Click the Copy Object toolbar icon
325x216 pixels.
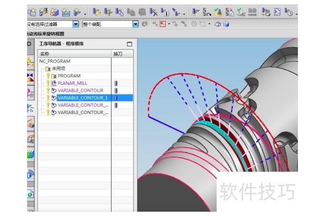pyautogui.click(x=119, y=12)
